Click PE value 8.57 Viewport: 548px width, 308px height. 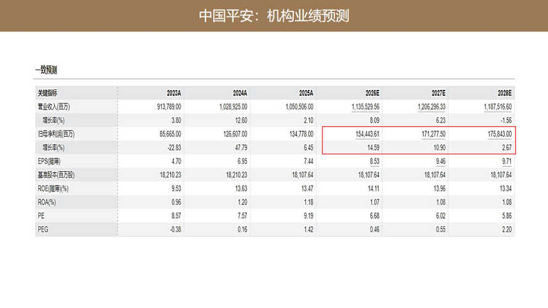pyautogui.click(x=176, y=216)
